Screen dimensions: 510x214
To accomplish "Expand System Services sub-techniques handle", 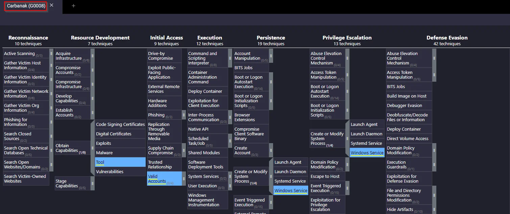I will (x=230, y=177).
